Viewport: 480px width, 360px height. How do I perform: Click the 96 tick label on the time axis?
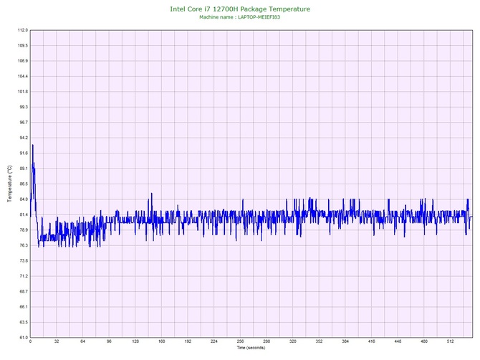click(x=109, y=341)
